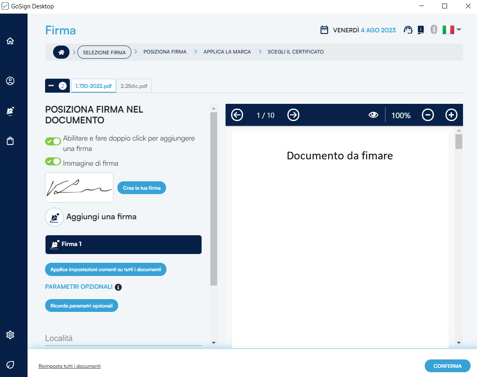Click the zoom out minus icon
This screenshot has width=477, height=377.
point(428,115)
